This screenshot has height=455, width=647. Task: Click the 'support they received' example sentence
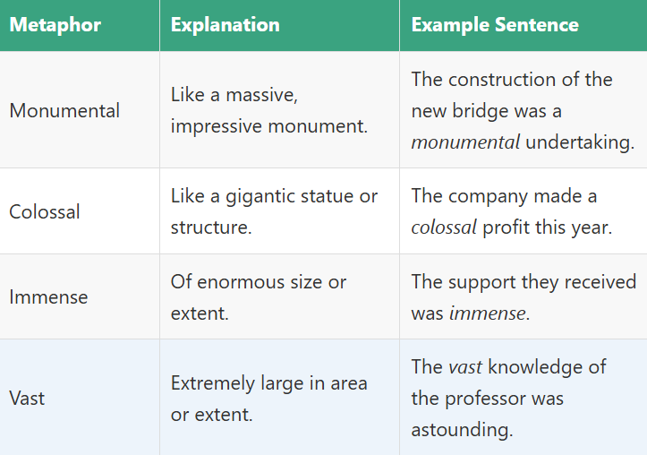tap(523, 297)
